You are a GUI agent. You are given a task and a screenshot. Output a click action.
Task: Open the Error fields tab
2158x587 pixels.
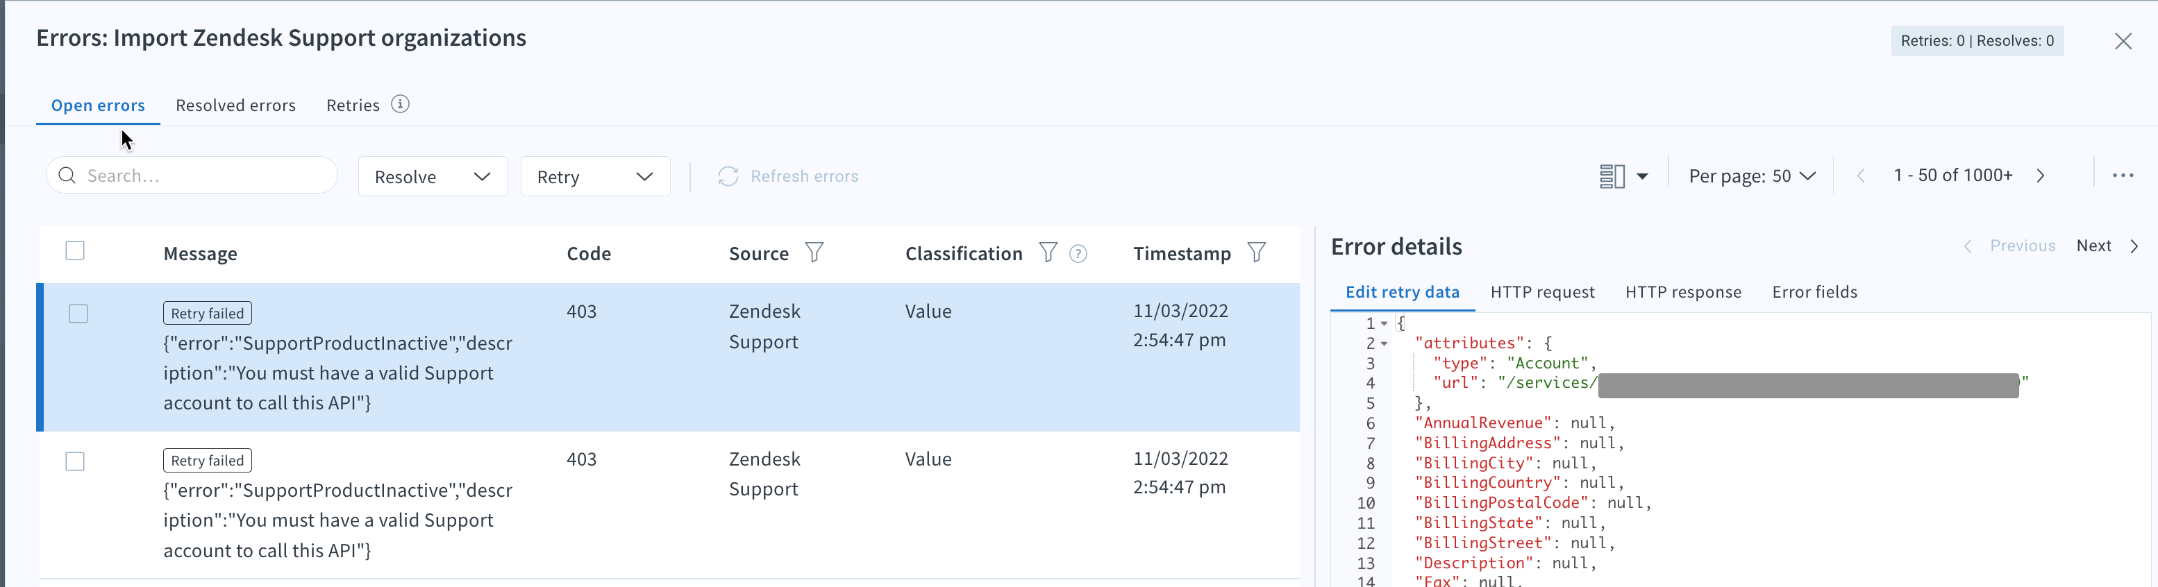coord(1814,292)
